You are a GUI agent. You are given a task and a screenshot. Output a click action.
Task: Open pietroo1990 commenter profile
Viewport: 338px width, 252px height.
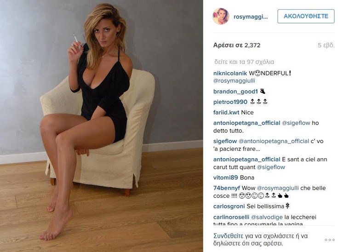pos(230,102)
